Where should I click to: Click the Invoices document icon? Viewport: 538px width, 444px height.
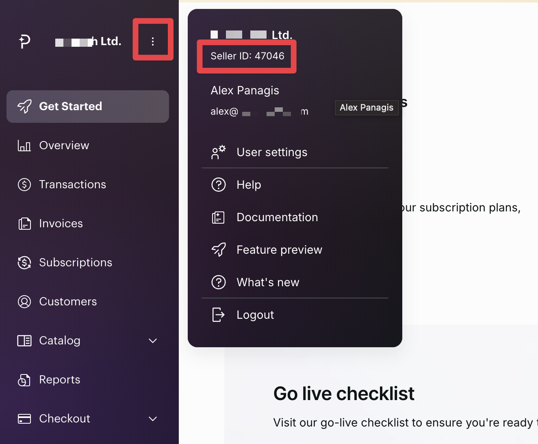click(x=24, y=224)
